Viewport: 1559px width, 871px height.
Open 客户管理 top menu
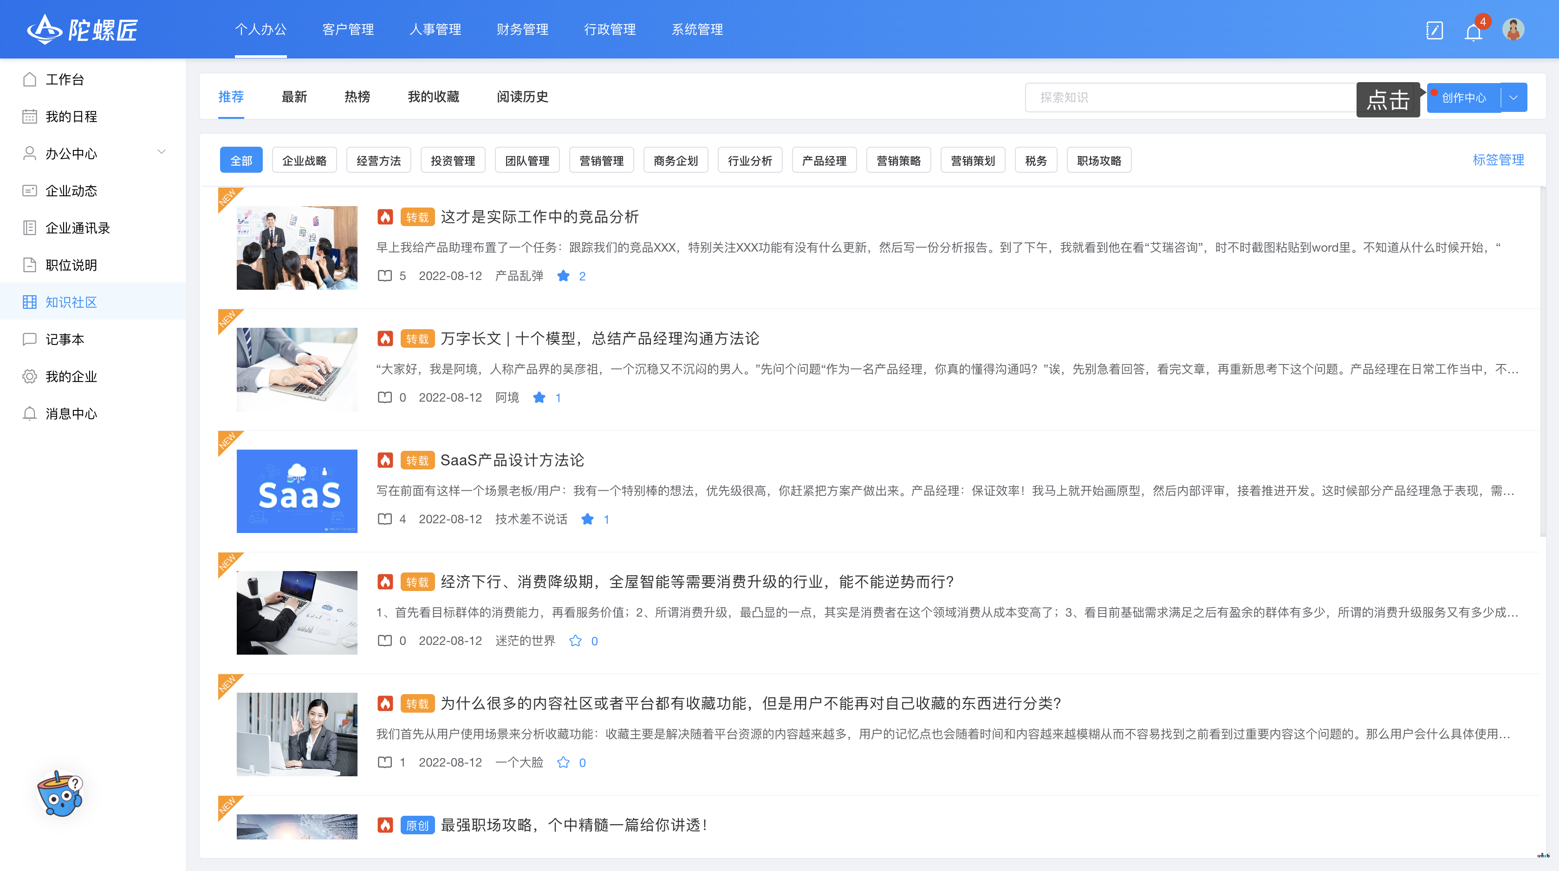pyautogui.click(x=348, y=29)
